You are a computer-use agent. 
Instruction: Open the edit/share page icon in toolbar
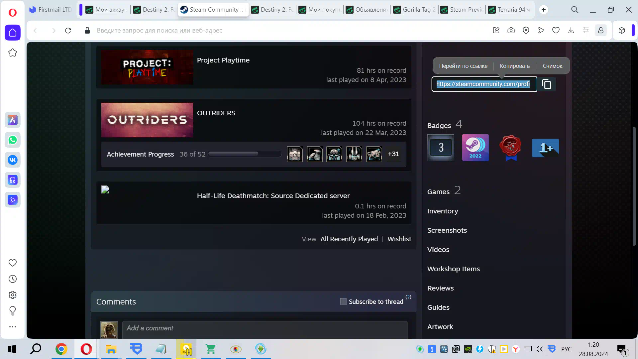click(x=496, y=31)
